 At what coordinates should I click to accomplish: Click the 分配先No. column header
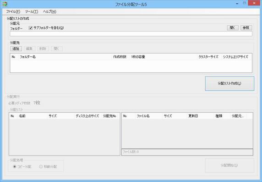[x=110, y=116]
